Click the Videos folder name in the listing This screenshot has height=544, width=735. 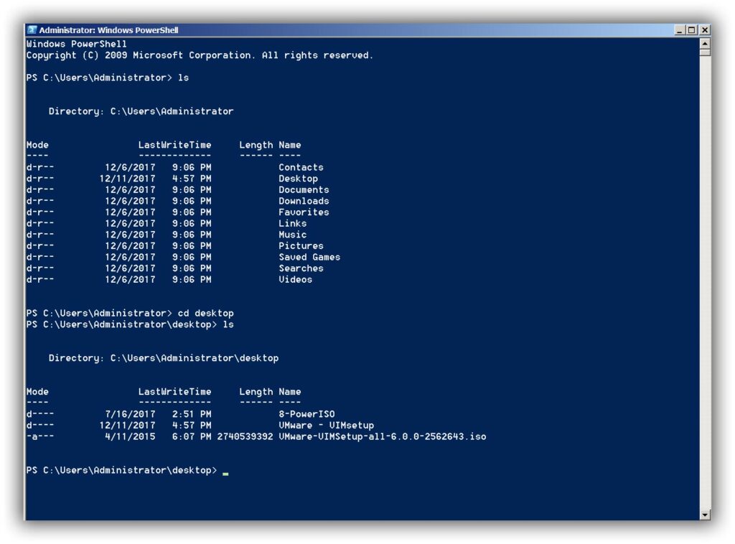pos(295,279)
